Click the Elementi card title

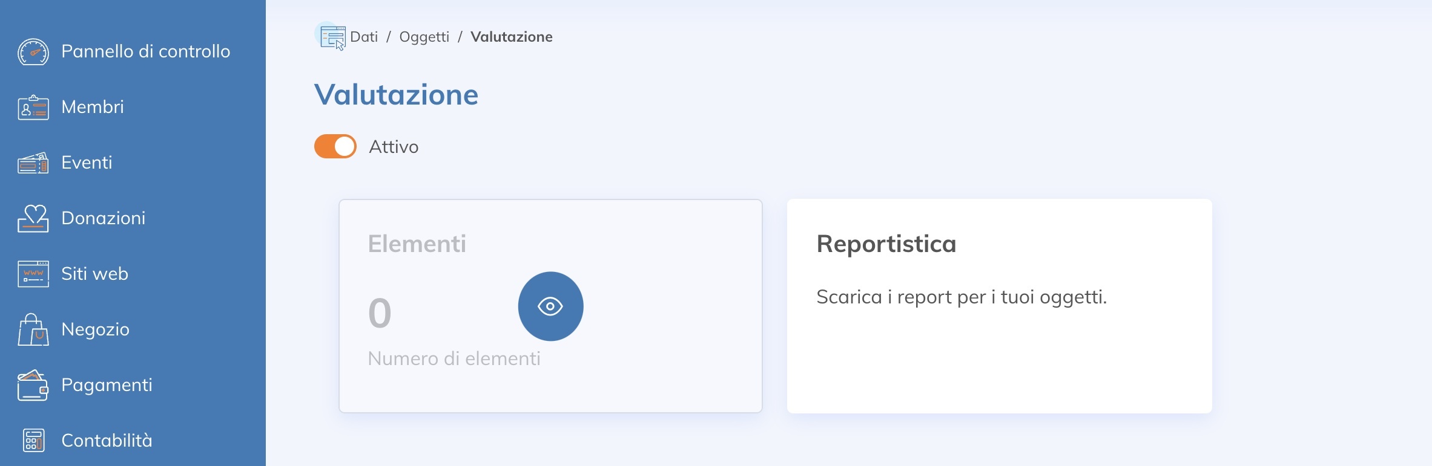pyautogui.click(x=417, y=244)
